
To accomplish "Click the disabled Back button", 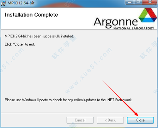I will 110,120.
